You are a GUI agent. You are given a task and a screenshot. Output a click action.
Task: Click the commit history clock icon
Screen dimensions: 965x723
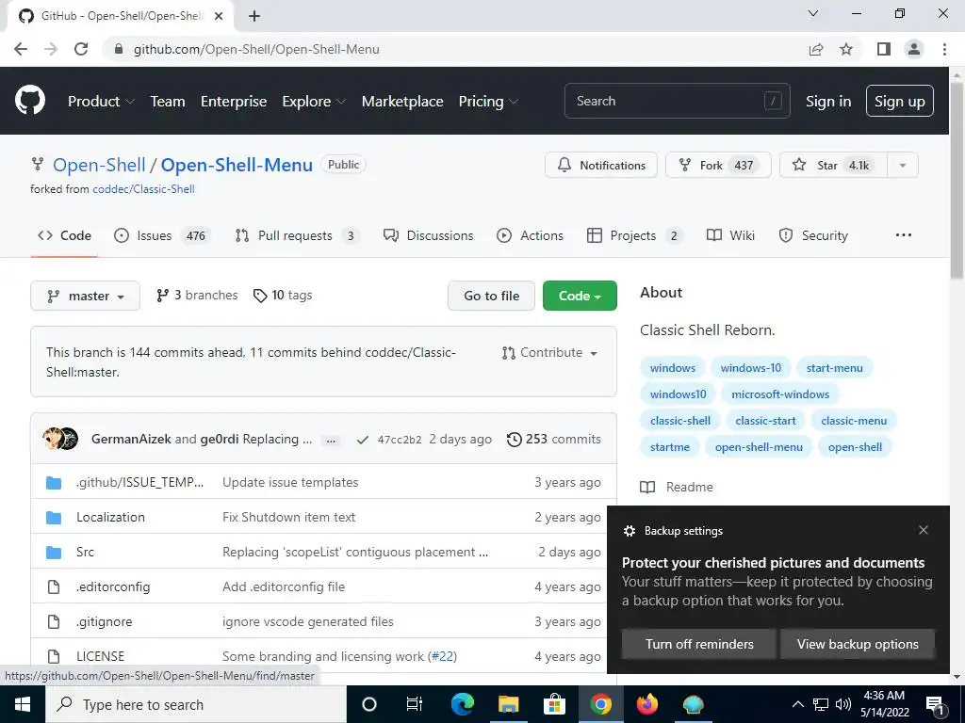[x=514, y=439]
